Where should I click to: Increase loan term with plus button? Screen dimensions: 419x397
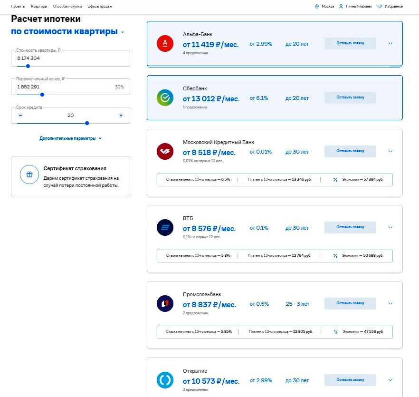[x=121, y=116]
